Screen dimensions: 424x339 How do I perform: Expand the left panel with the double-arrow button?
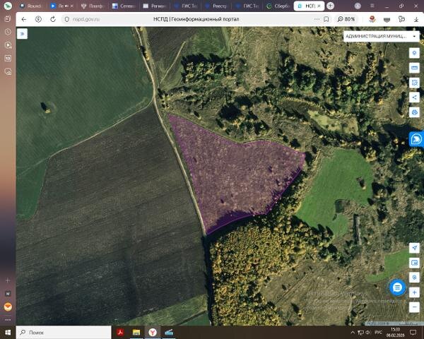pos(22,34)
